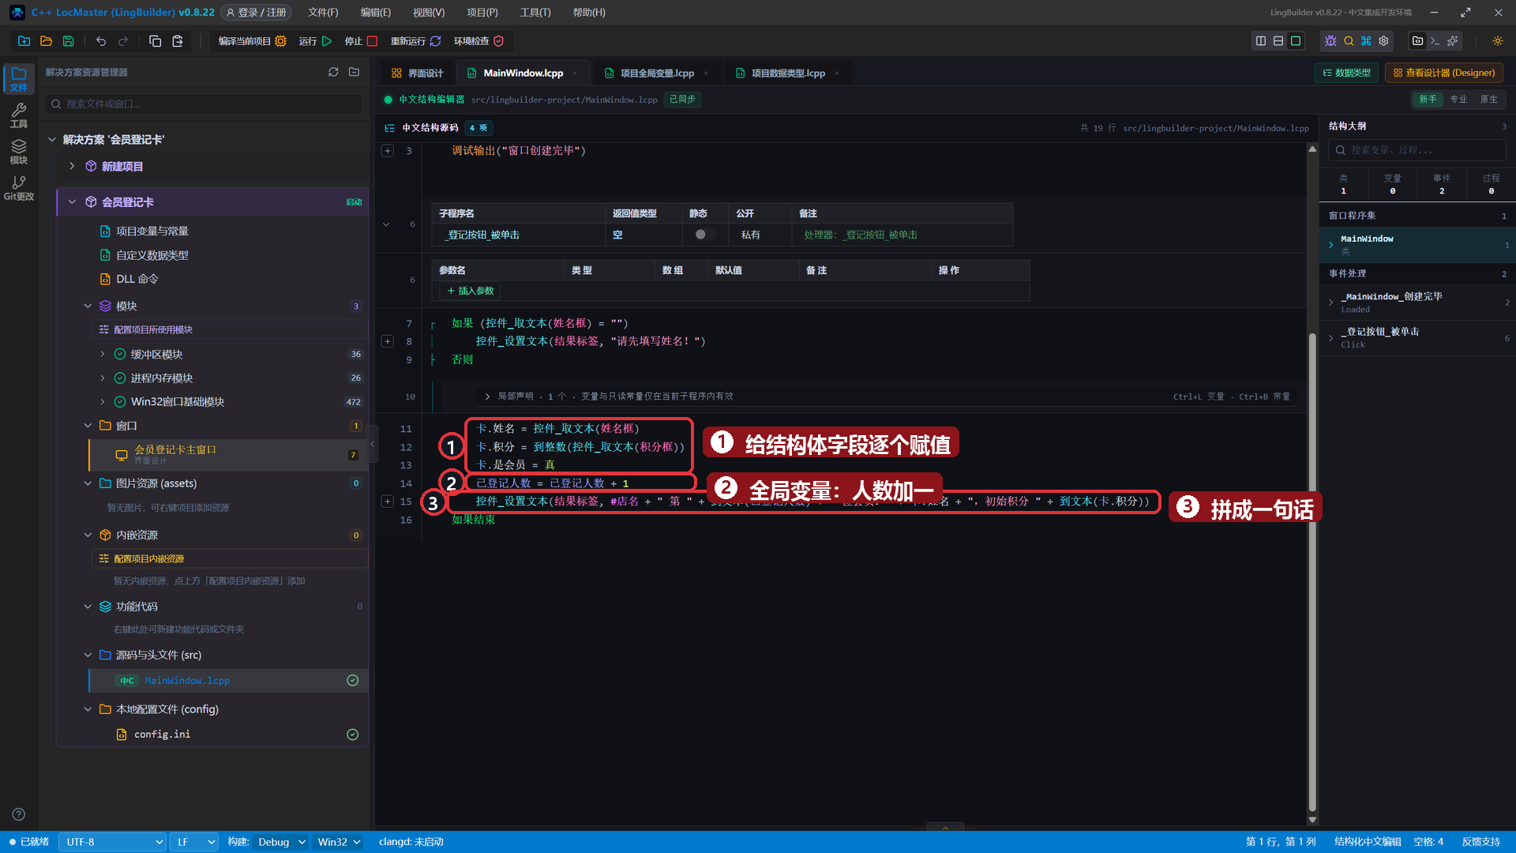Switch to vertical split layout

tap(1261, 41)
